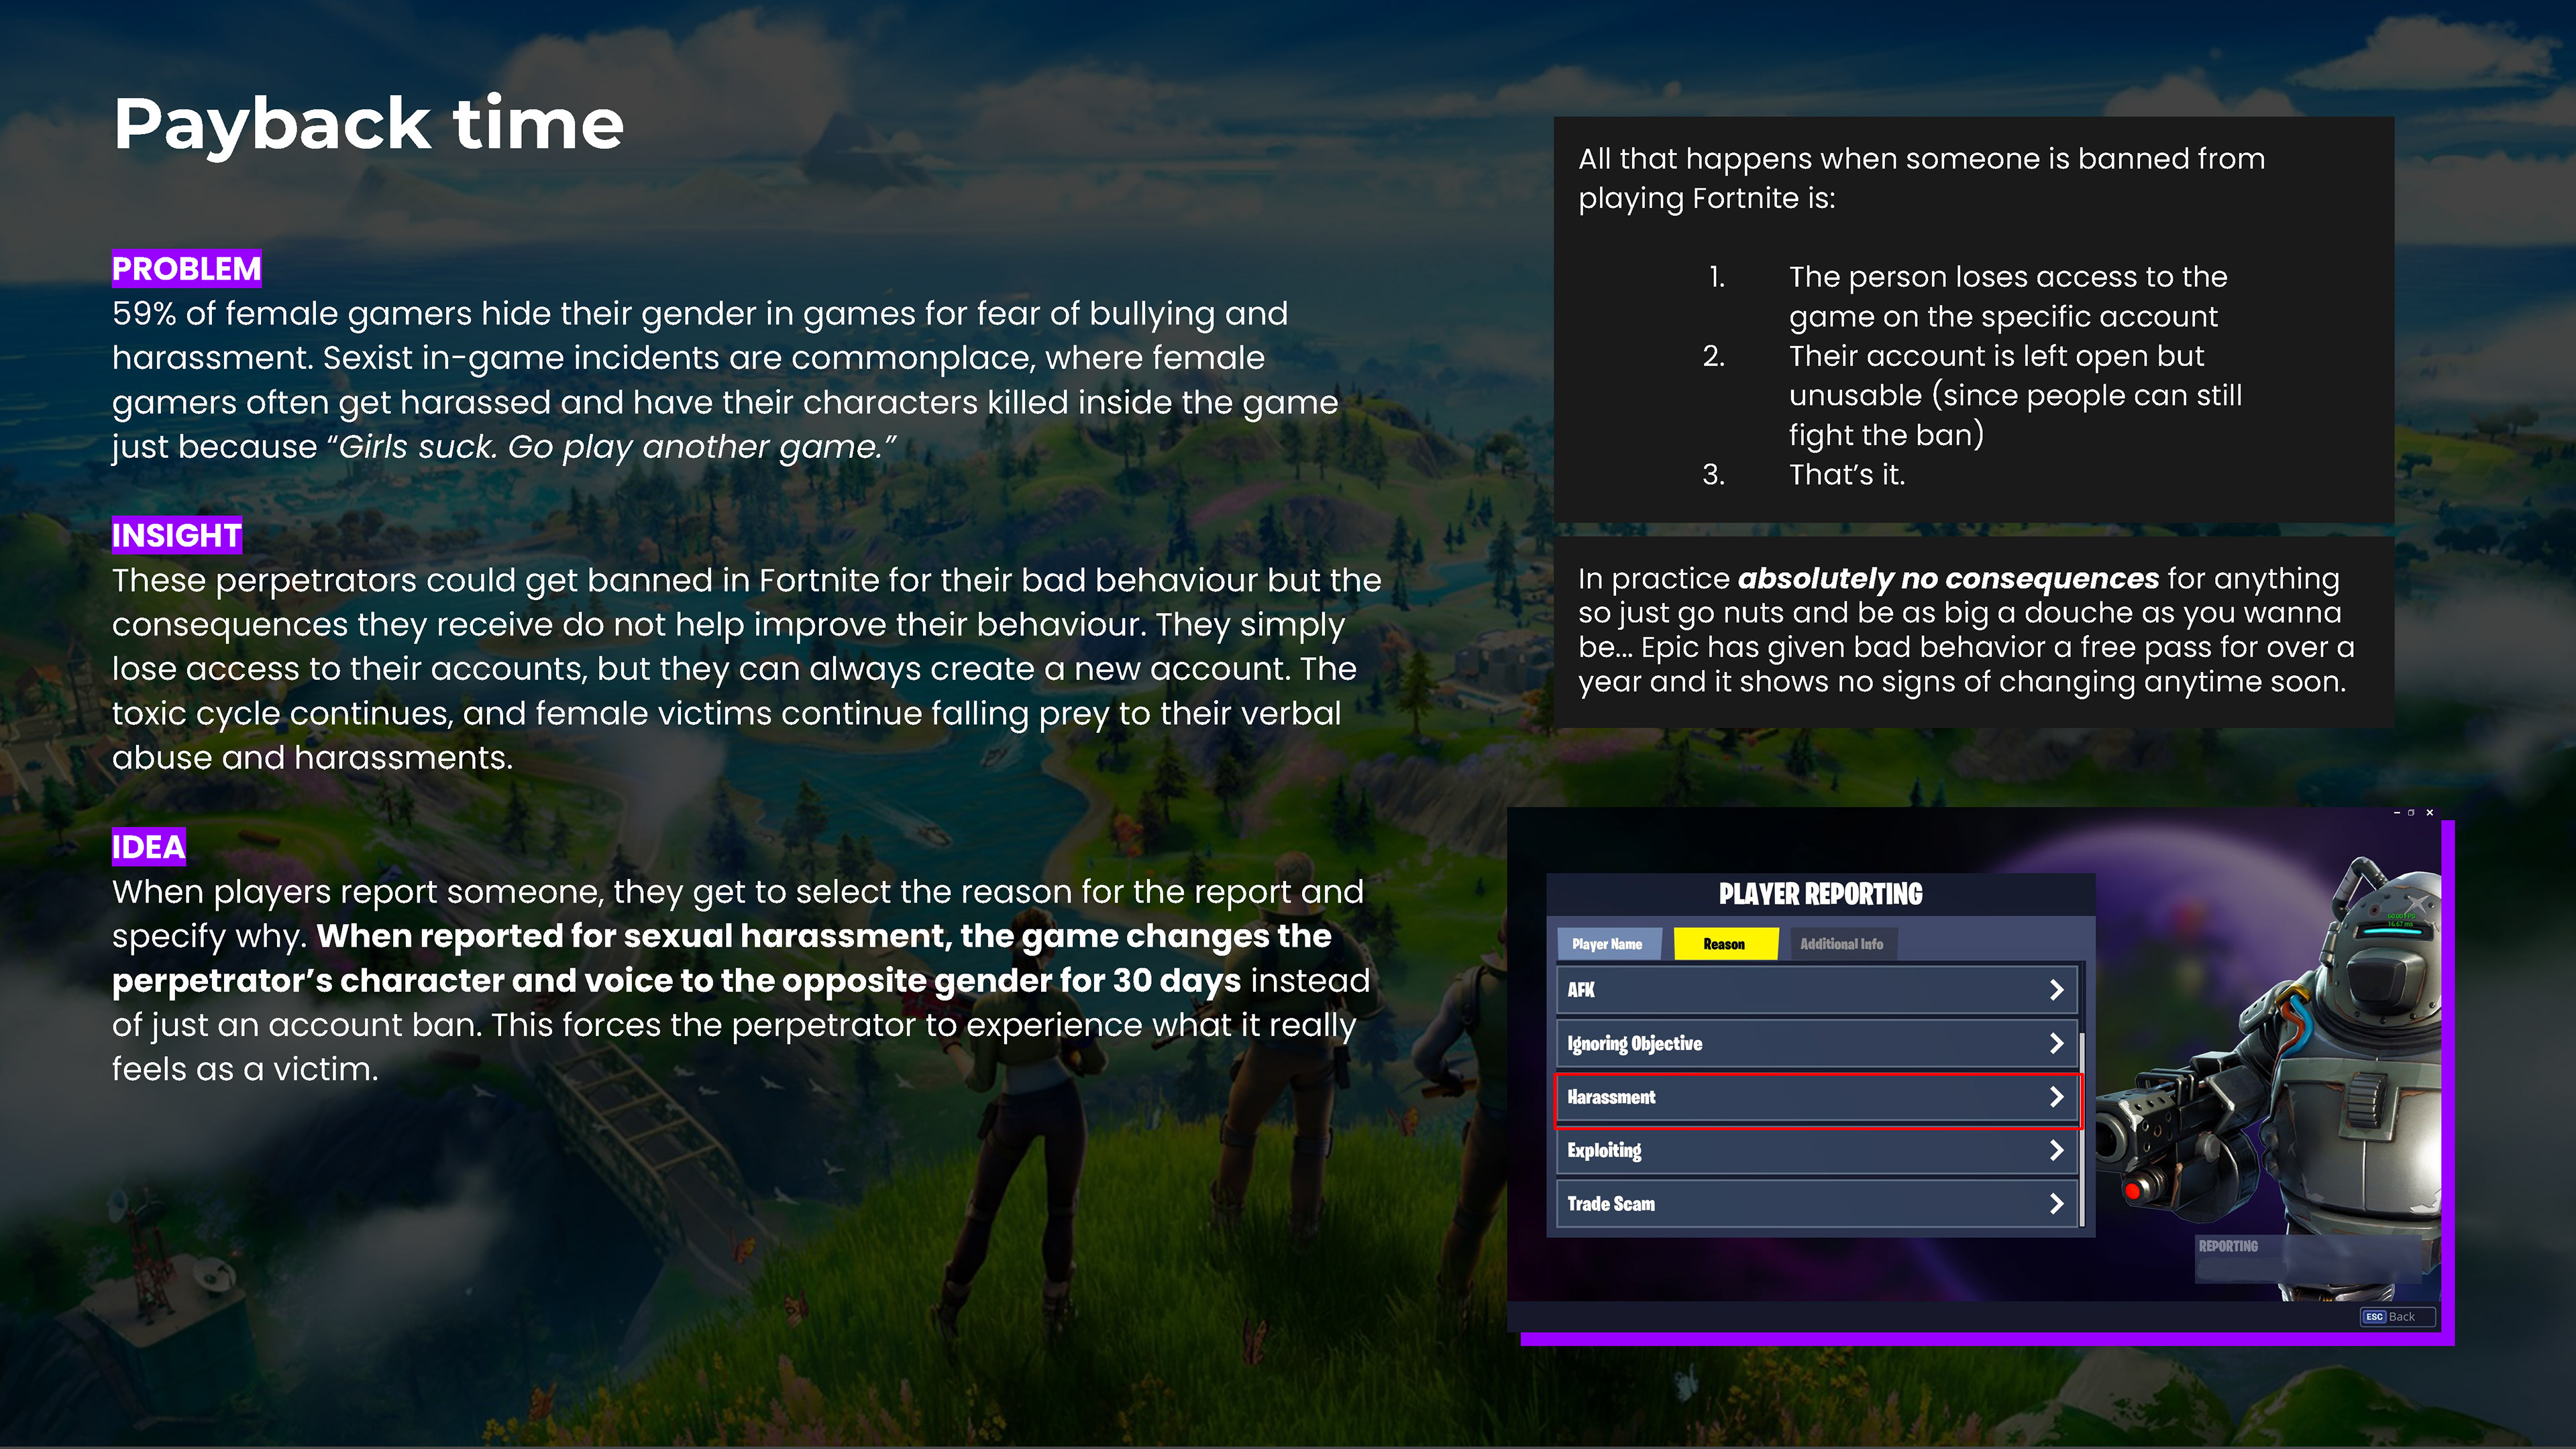Screen dimensions: 2576x1449
Task: Click the ESC key badge icon
Action: (x=2374, y=1317)
